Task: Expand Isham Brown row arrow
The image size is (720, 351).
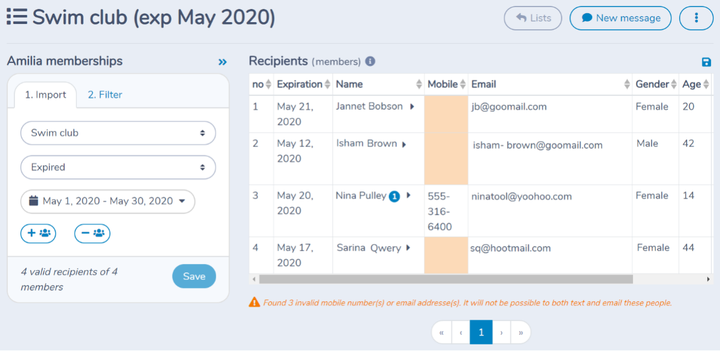Action: (404, 145)
